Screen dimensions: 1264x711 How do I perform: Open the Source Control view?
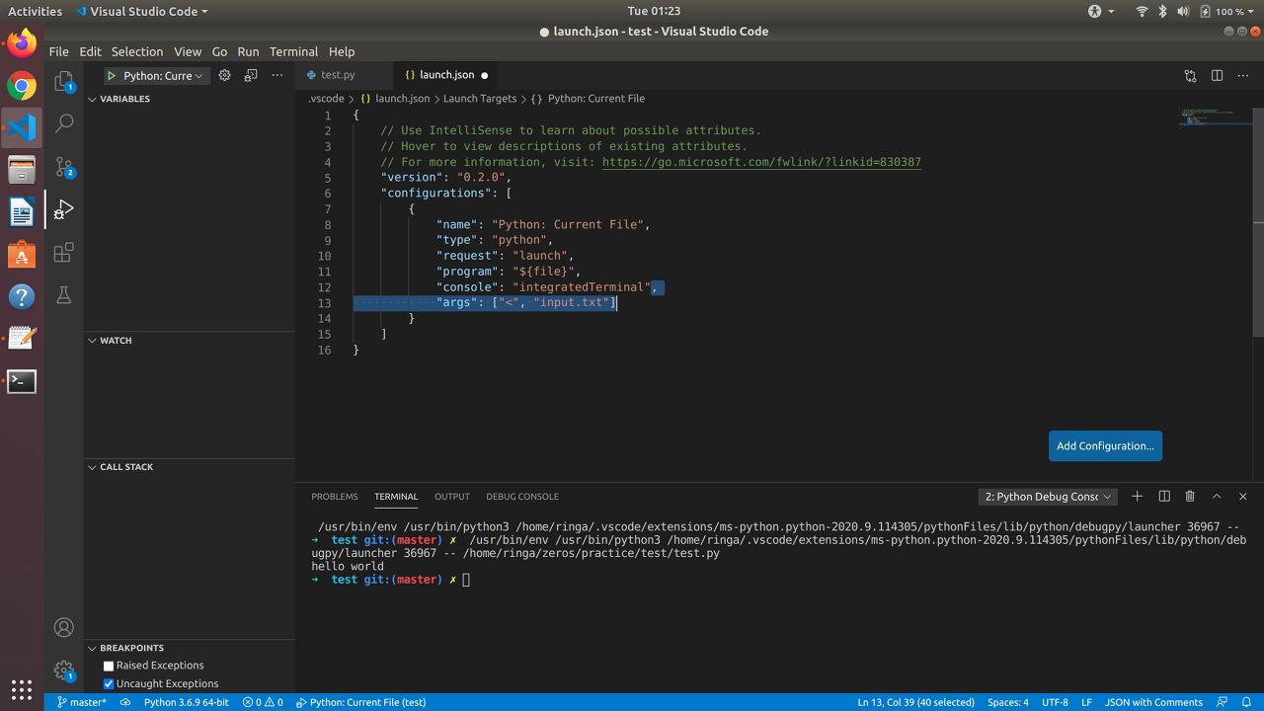pyautogui.click(x=64, y=167)
